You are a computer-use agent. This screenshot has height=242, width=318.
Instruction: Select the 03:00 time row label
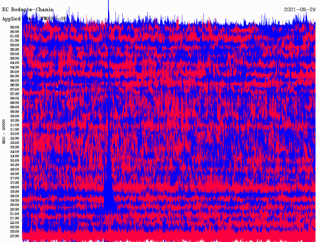pos(15,54)
